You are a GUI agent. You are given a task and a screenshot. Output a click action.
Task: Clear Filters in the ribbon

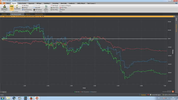[63, 8]
